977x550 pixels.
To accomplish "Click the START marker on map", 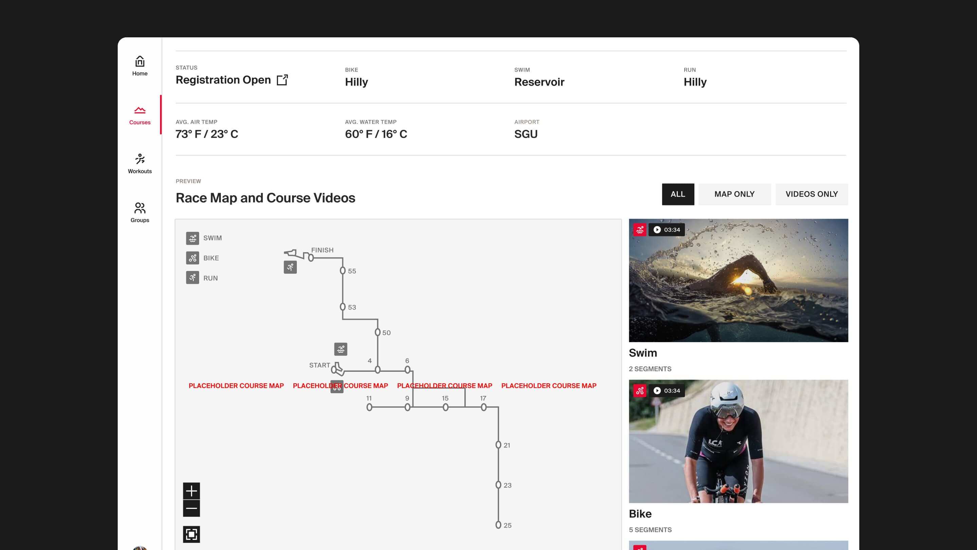I will [x=334, y=369].
